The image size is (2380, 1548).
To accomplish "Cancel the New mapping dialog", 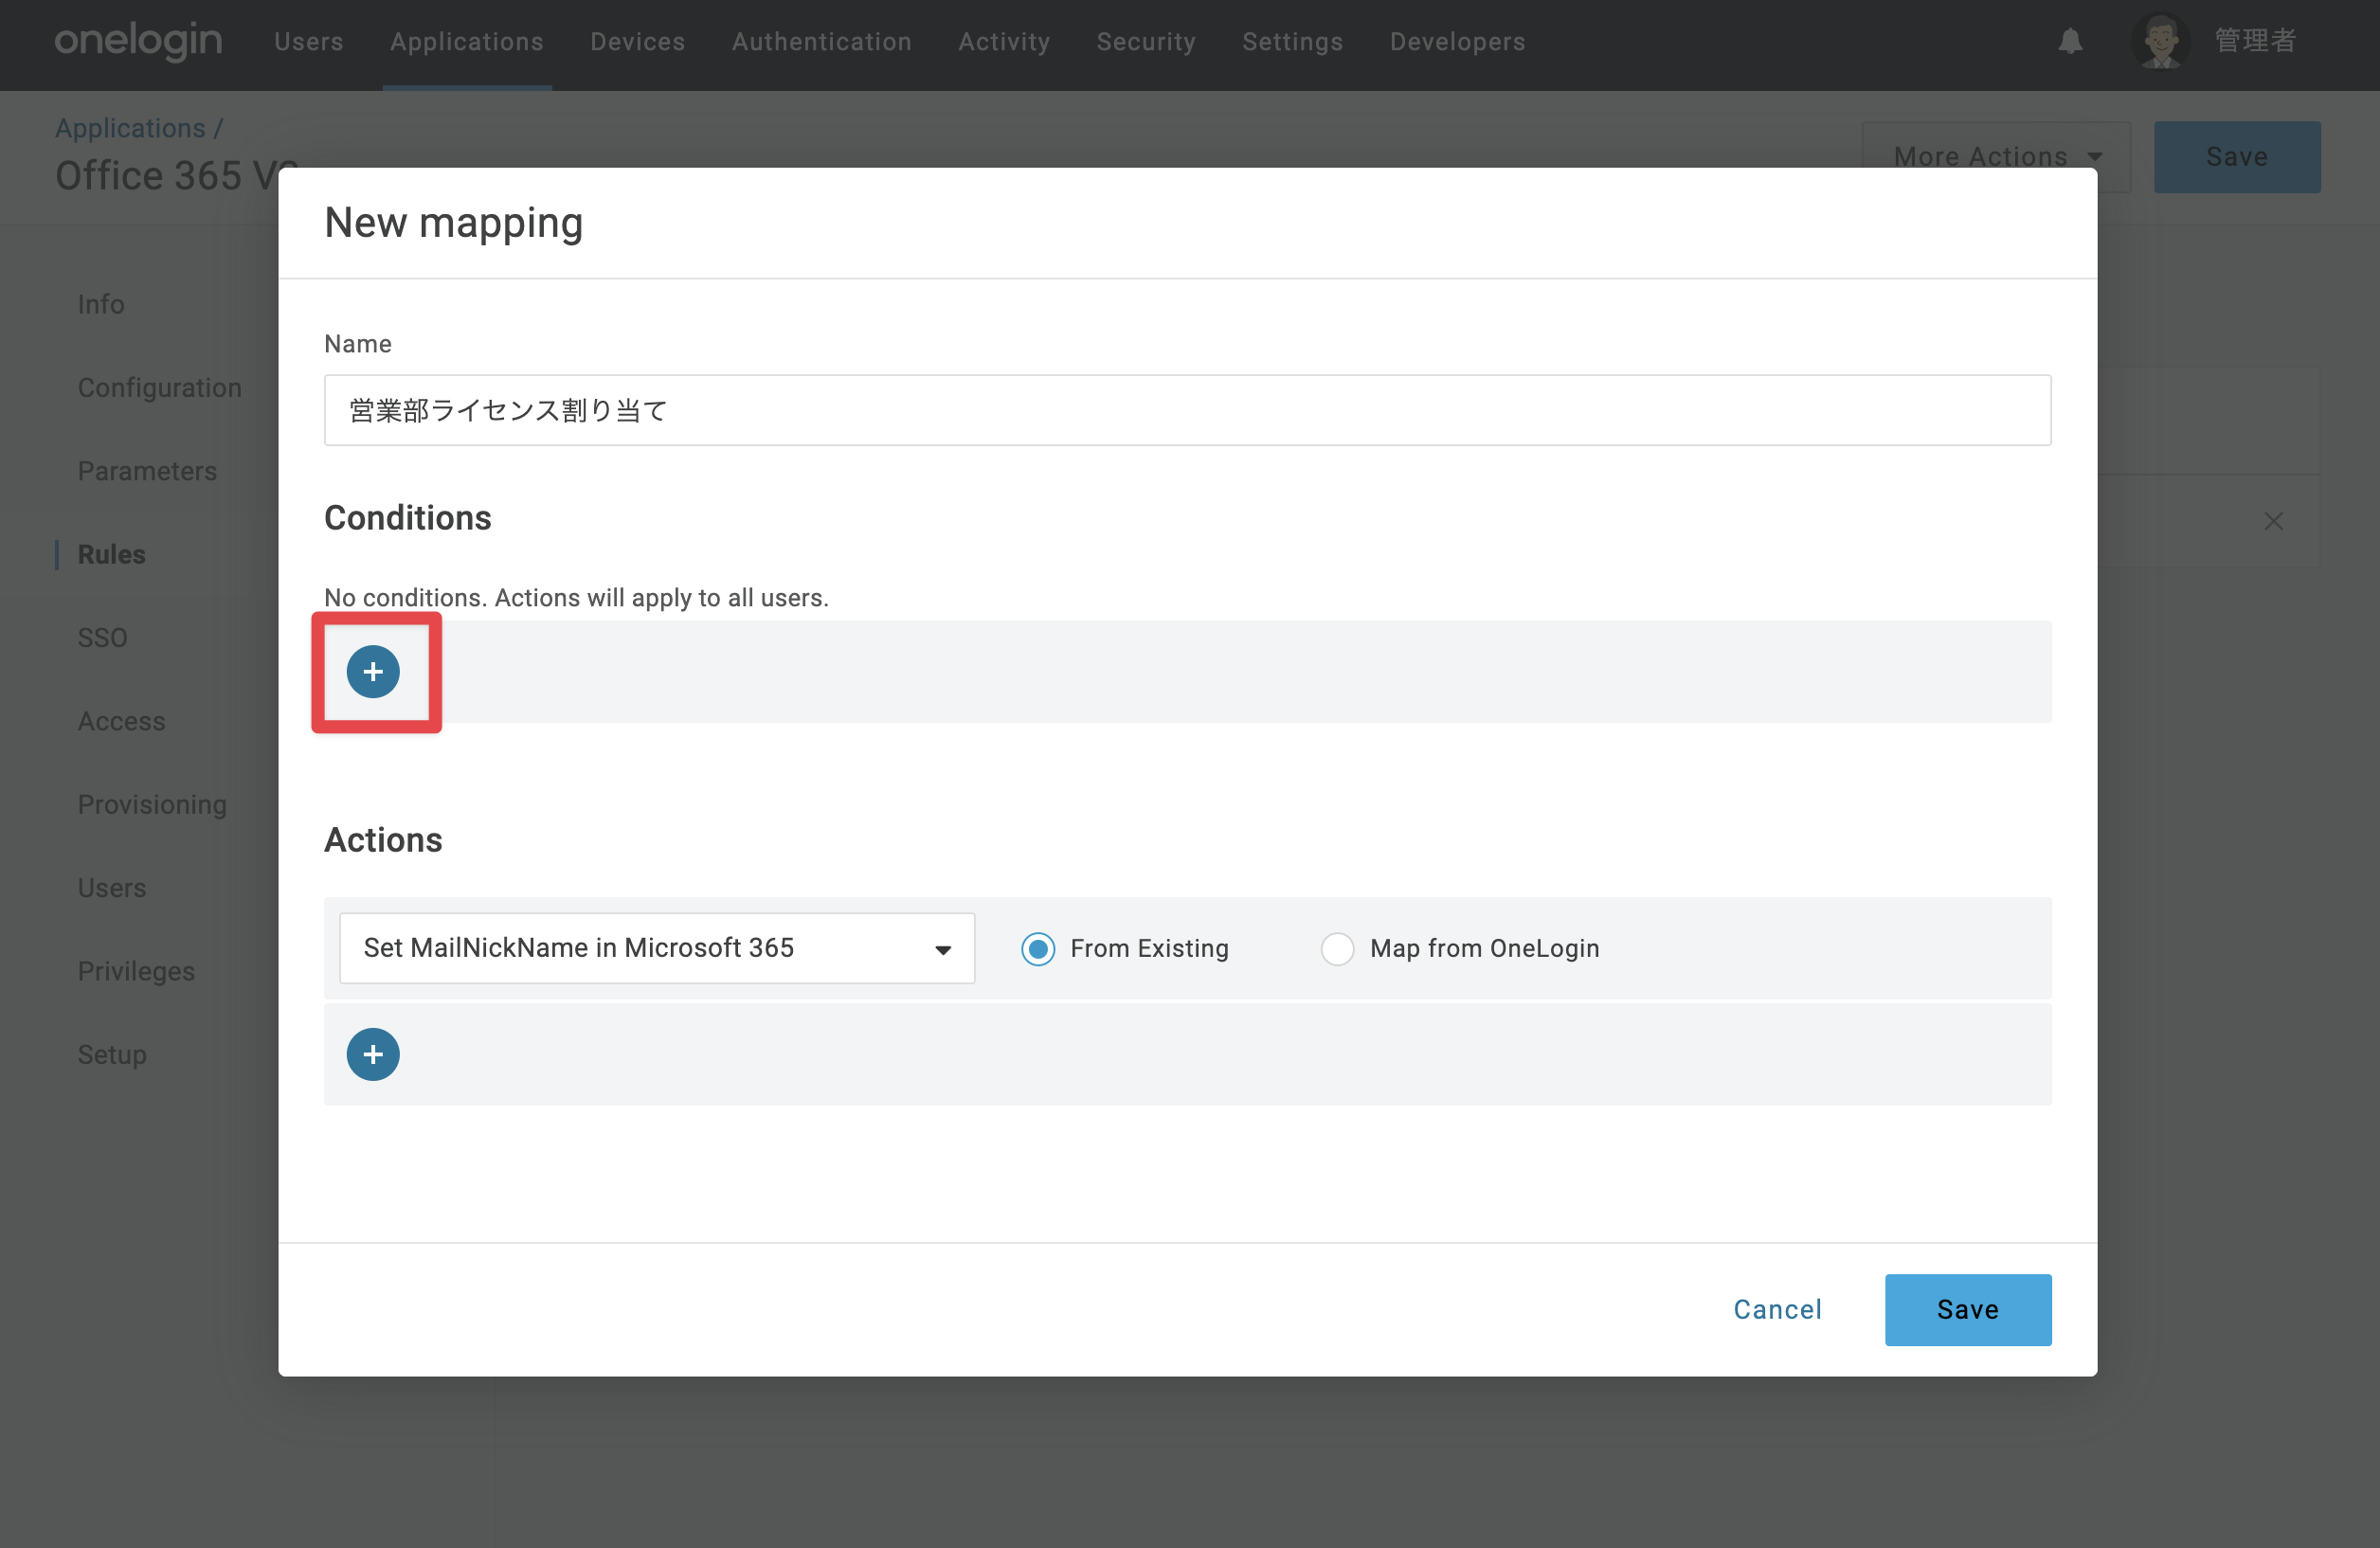I will (1777, 1309).
